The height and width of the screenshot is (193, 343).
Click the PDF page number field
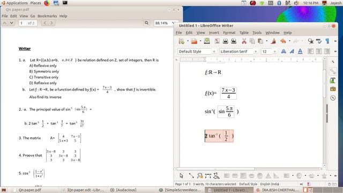pos(28,23)
